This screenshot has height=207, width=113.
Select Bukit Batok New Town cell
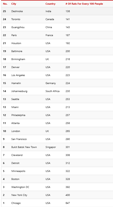pyautogui.click(x=24, y=147)
